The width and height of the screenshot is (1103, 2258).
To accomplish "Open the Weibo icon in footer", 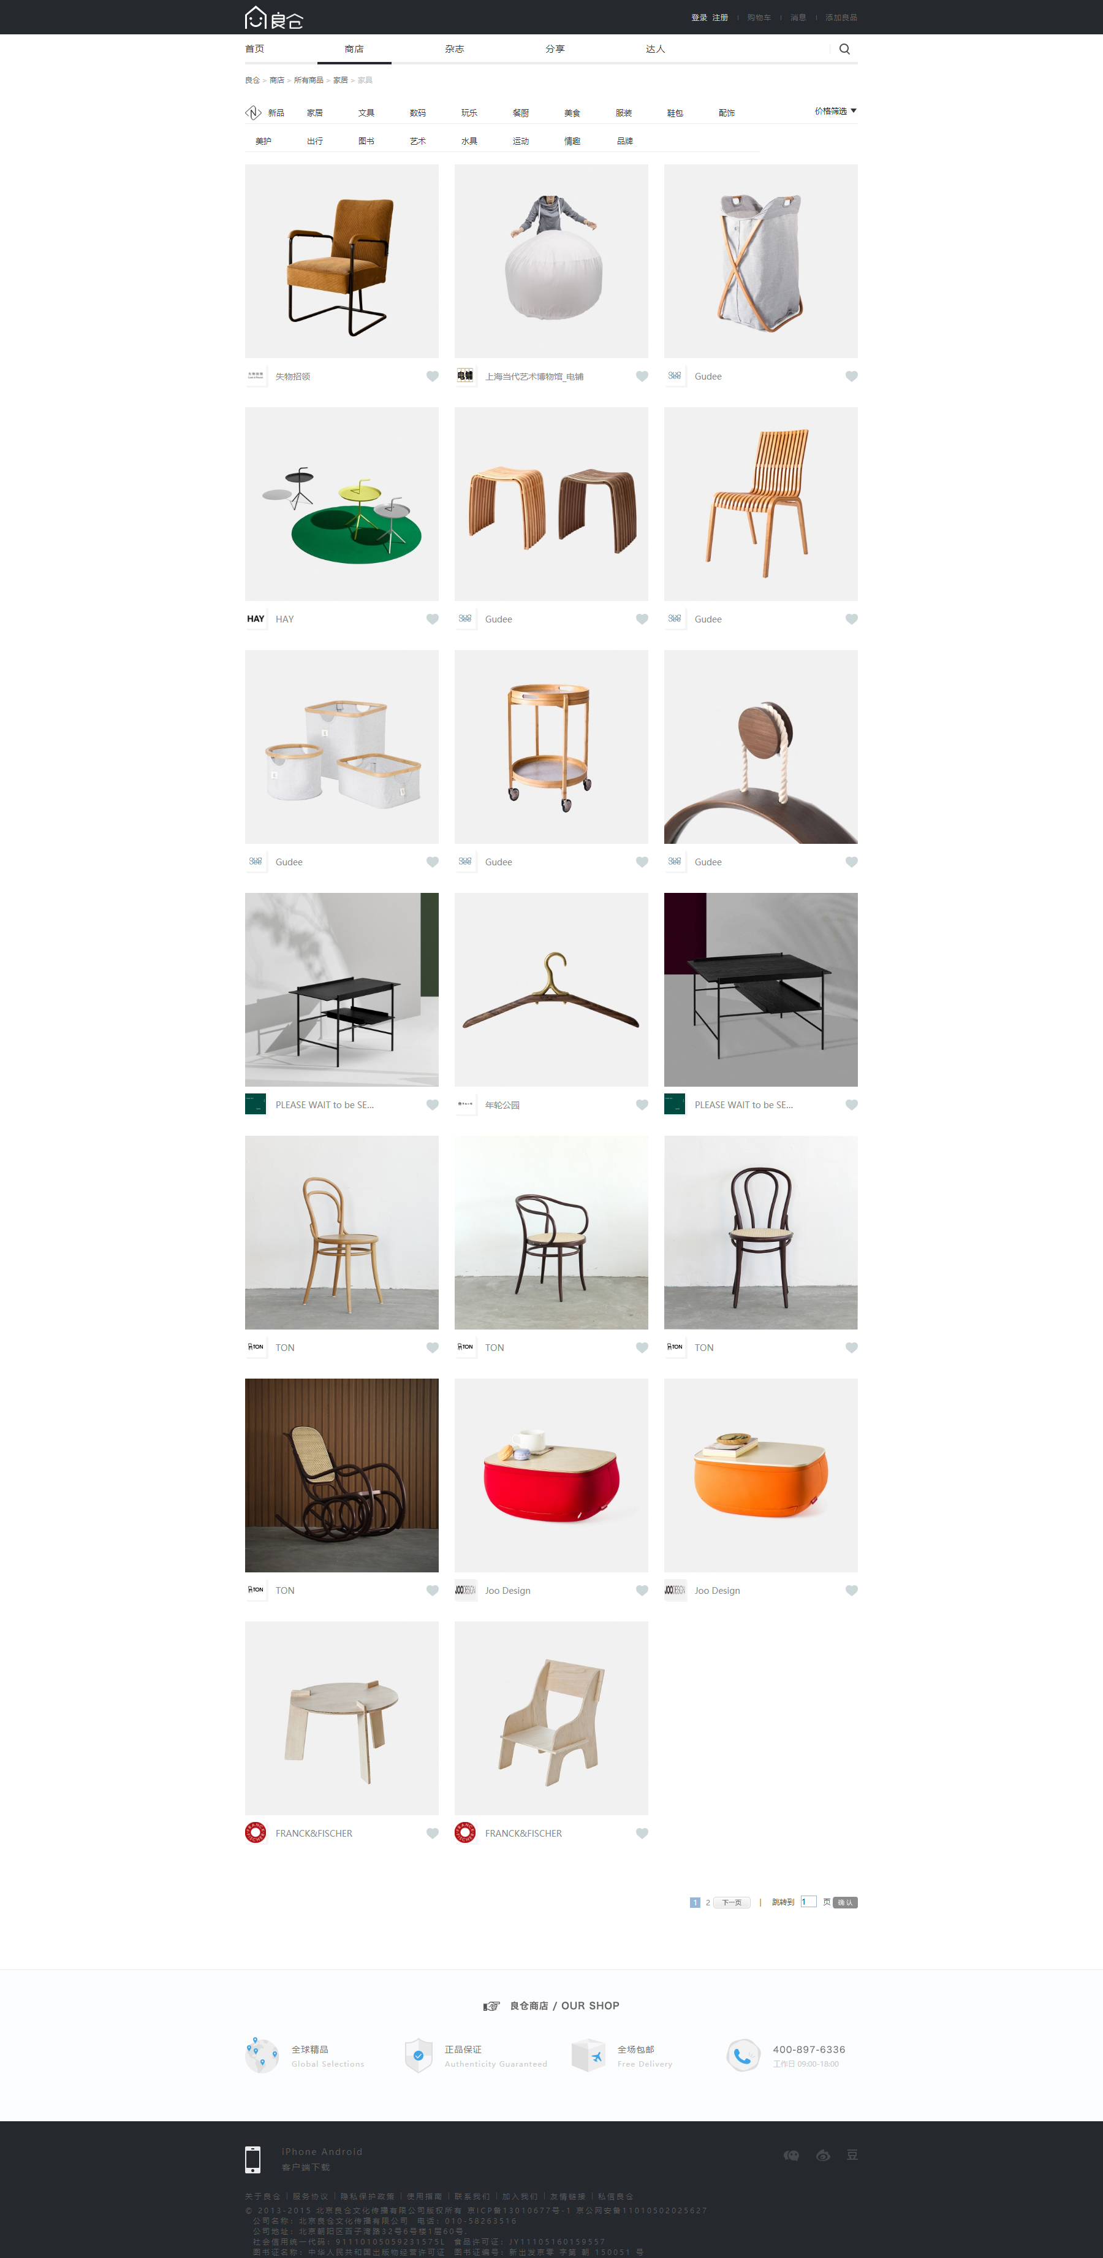I will (822, 2156).
